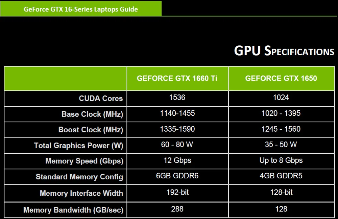Click the GeForce GTX 16-Series Laptops Guide banner

pyautogui.click(x=81, y=9)
